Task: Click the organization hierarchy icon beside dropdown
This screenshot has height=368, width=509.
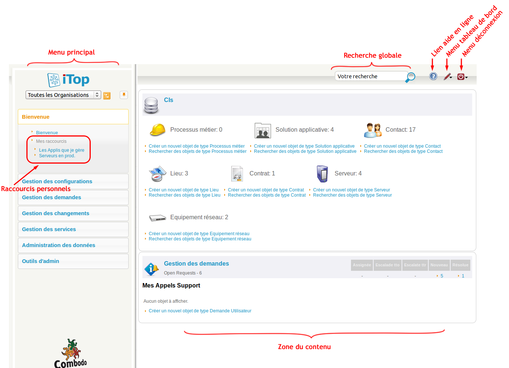Action: tap(107, 96)
